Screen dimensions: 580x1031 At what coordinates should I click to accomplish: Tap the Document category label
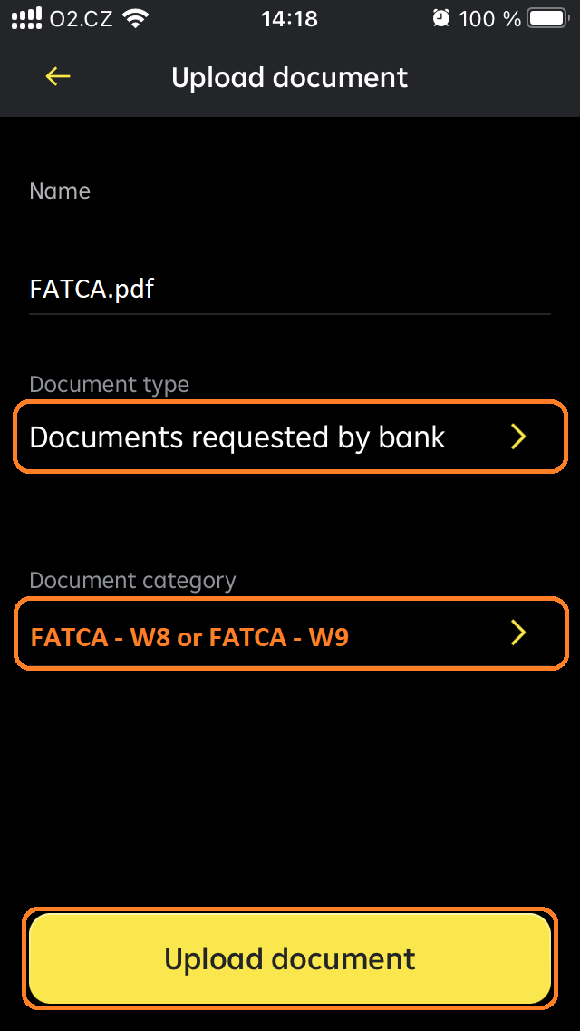coord(132,581)
